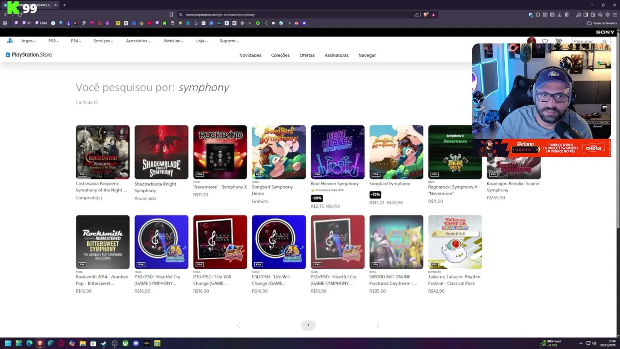
Task: Click the share page icon in address bar
Action: [x=417, y=15]
